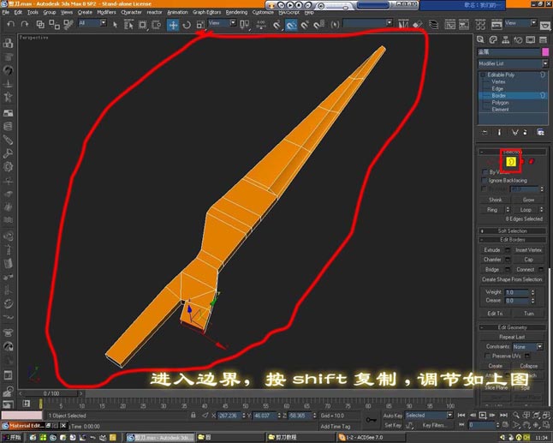Activate the Select and Move tool
This screenshot has width=553, height=443.
(x=173, y=25)
